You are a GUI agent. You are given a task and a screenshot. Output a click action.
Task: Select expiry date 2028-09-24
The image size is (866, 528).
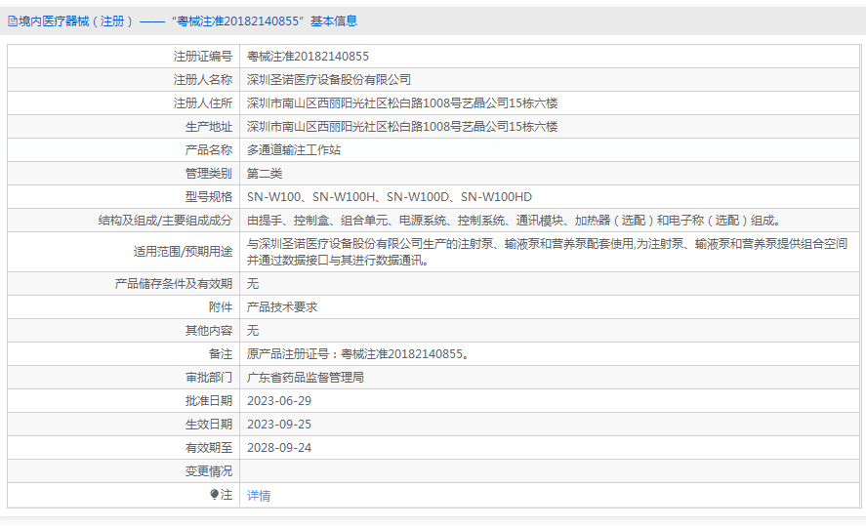tap(279, 448)
